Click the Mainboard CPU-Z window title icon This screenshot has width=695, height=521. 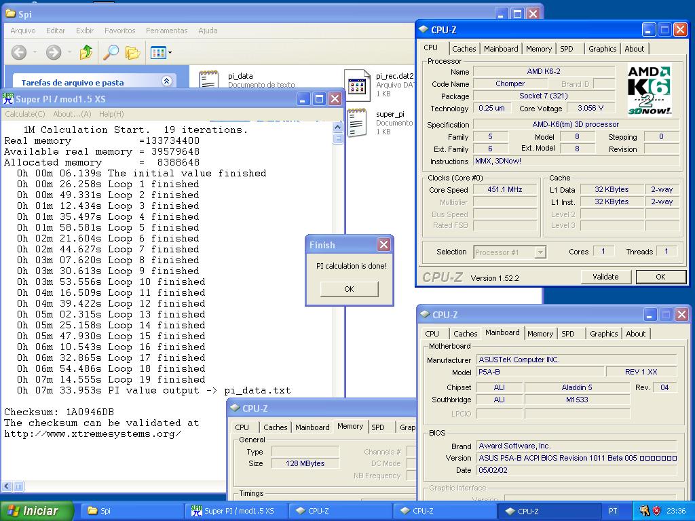click(425, 314)
